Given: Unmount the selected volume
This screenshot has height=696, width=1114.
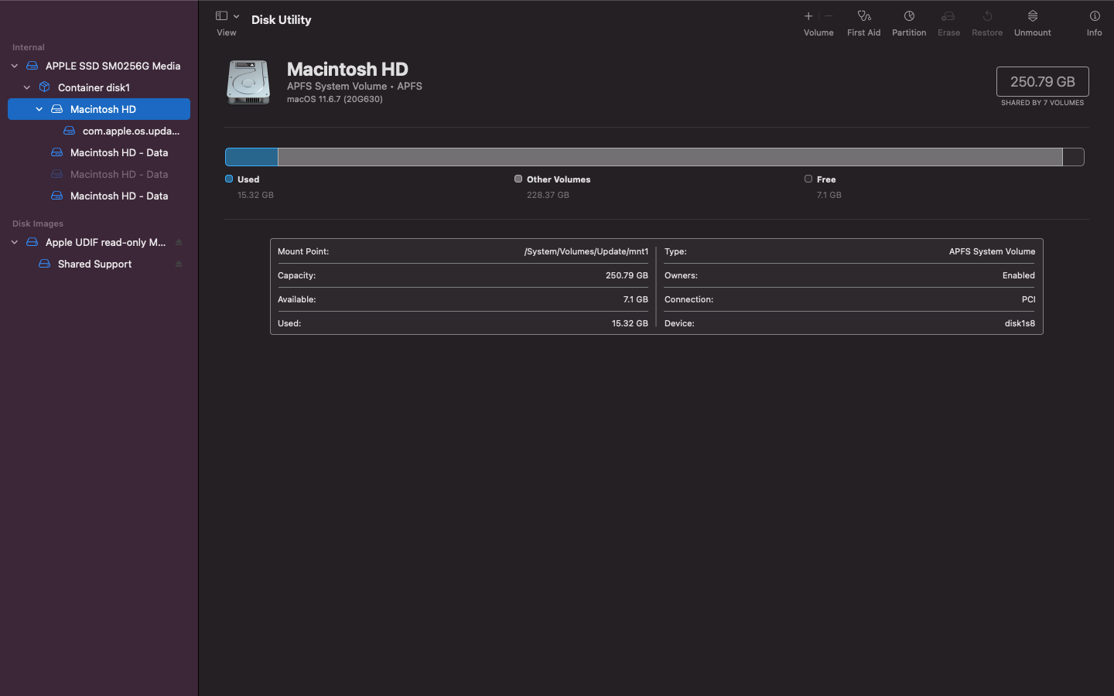Looking at the screenshot, I should tap(1033, 15).
